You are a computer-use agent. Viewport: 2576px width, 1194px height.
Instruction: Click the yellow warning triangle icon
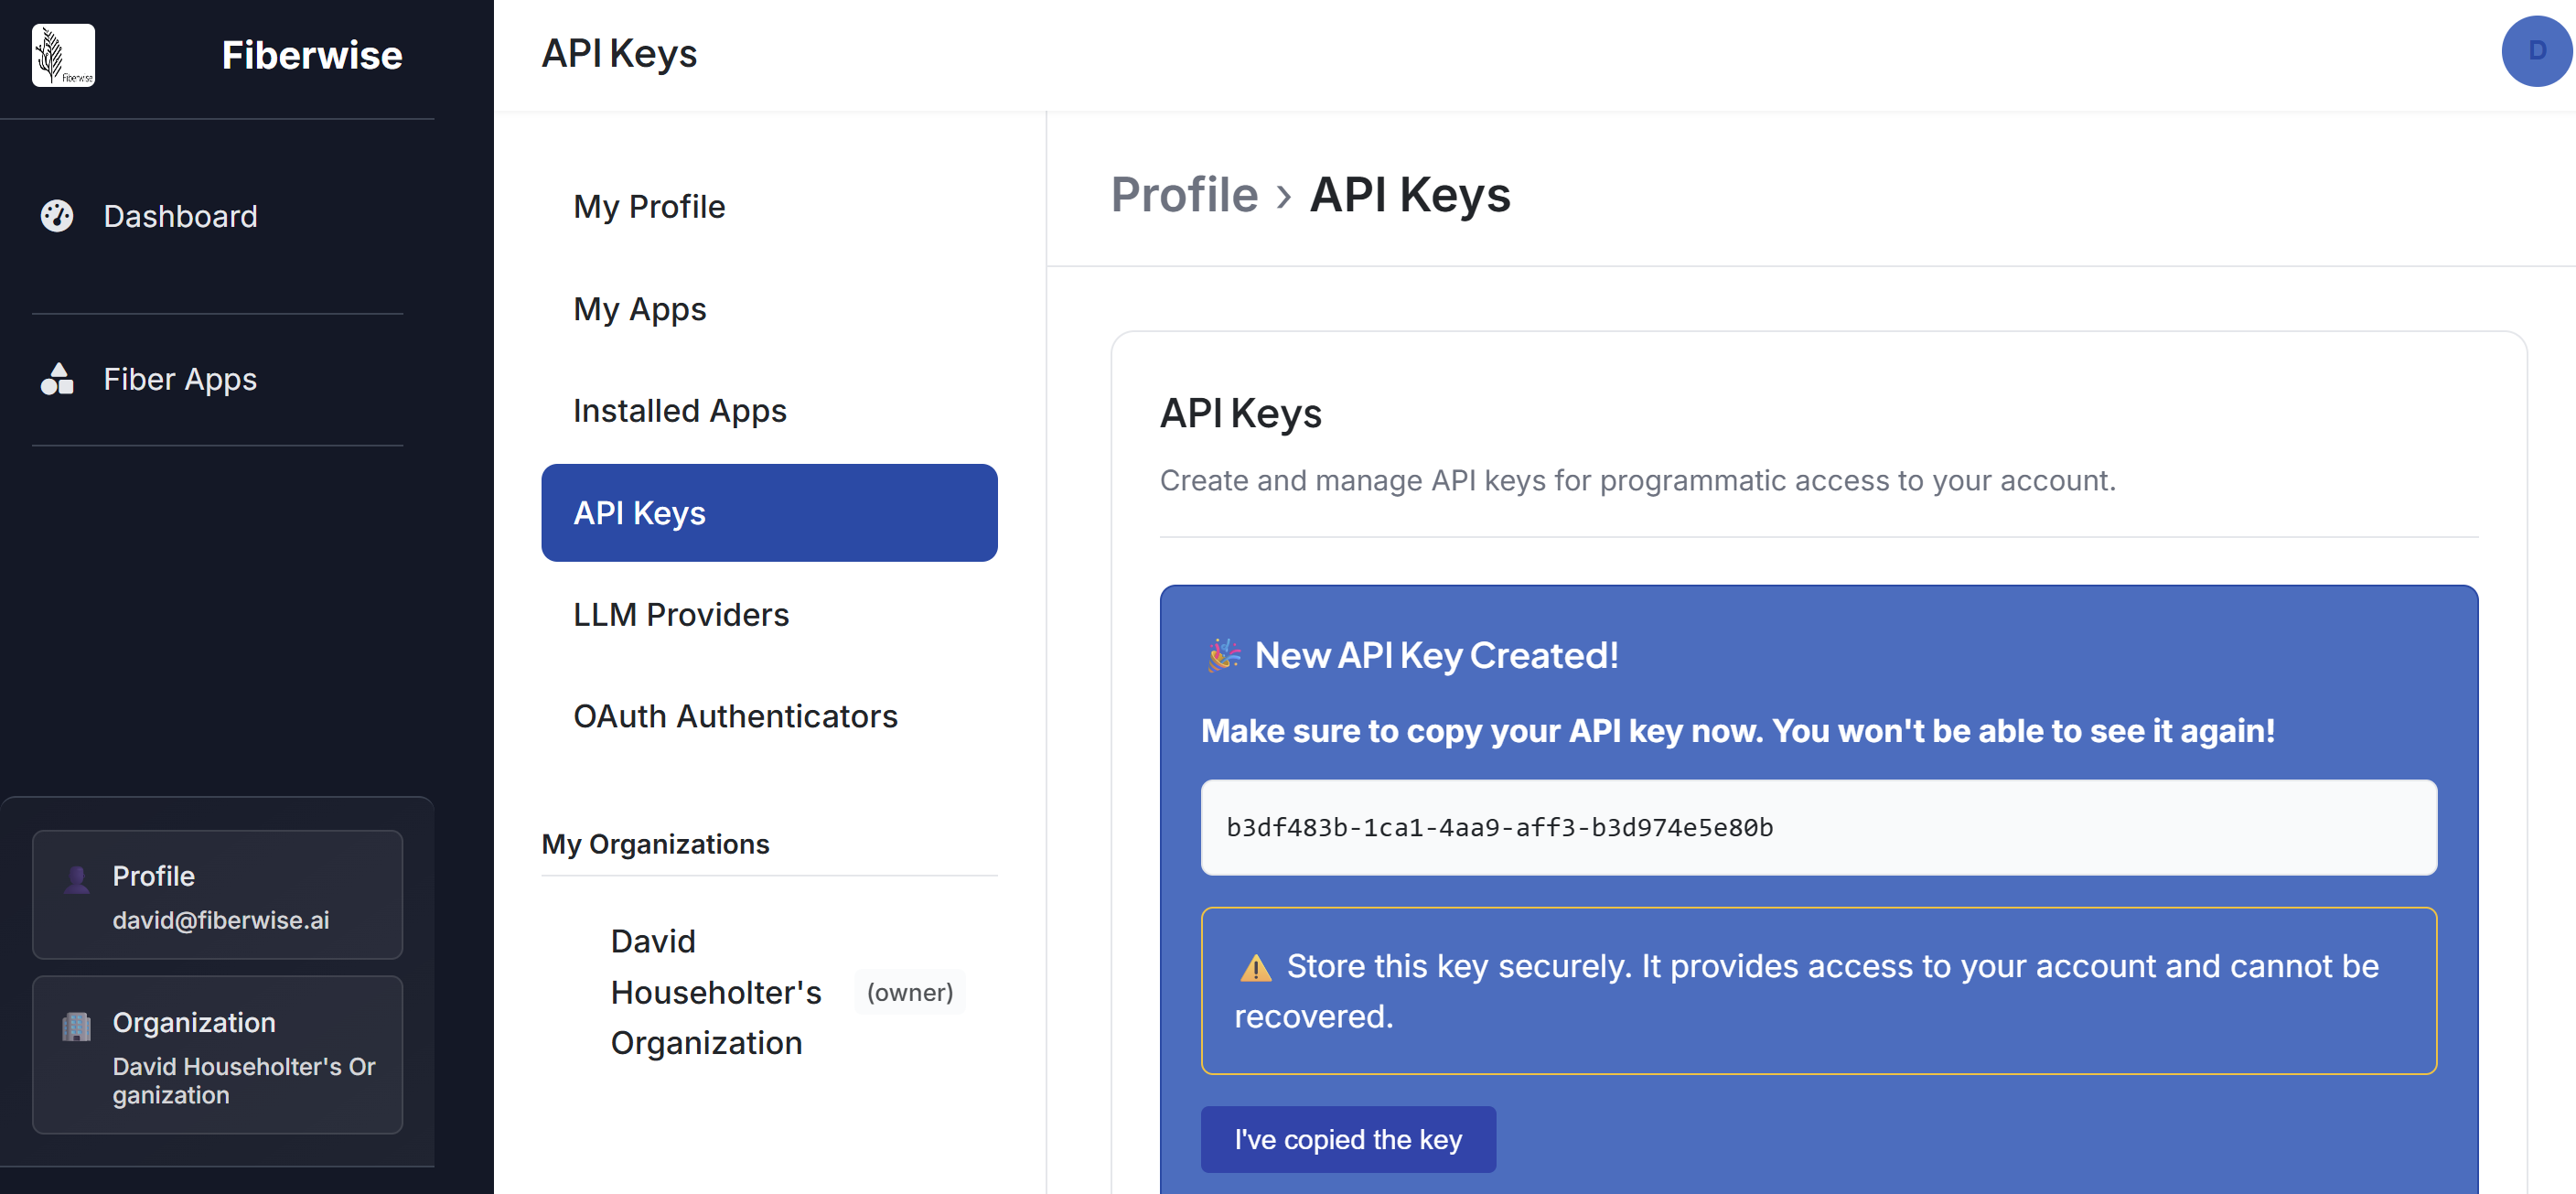pos(1255,968)
